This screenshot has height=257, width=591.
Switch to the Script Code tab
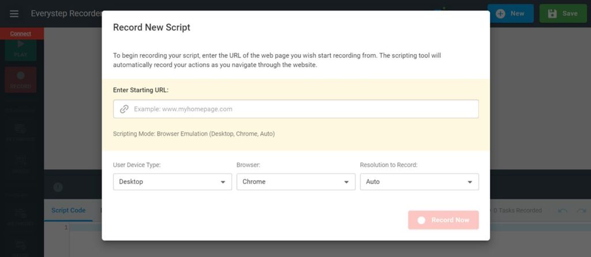(68, 210)
